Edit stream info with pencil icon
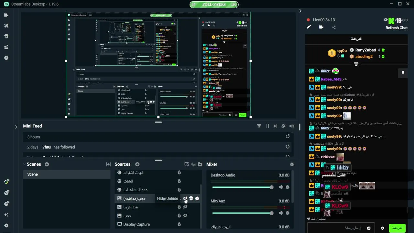The height and width of the screenshot is (233, 414). [x=309, y=27]
